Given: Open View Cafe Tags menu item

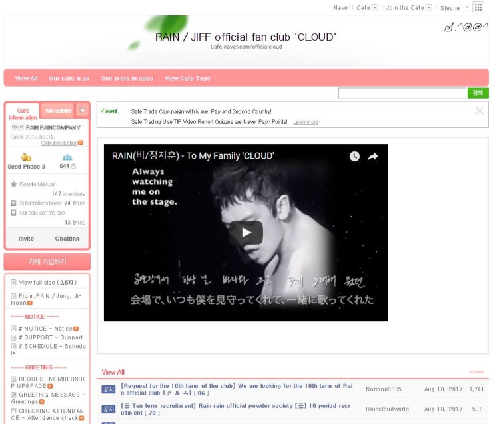Looking at the screenshot, I should pos(187,78).
